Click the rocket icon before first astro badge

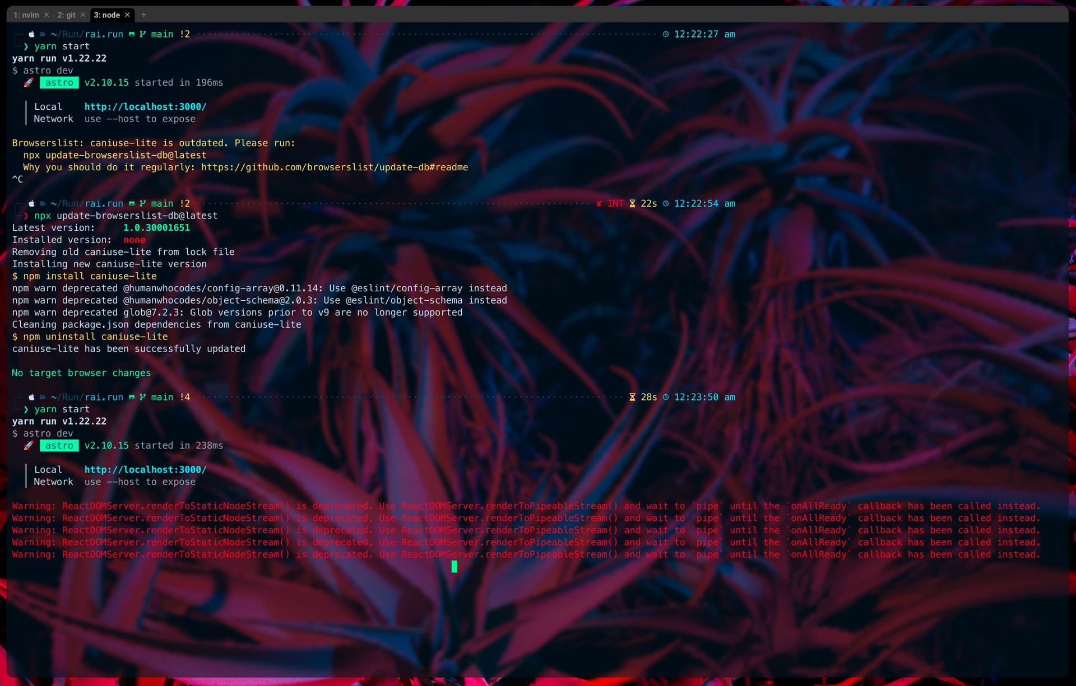click(x=29, y=82)
